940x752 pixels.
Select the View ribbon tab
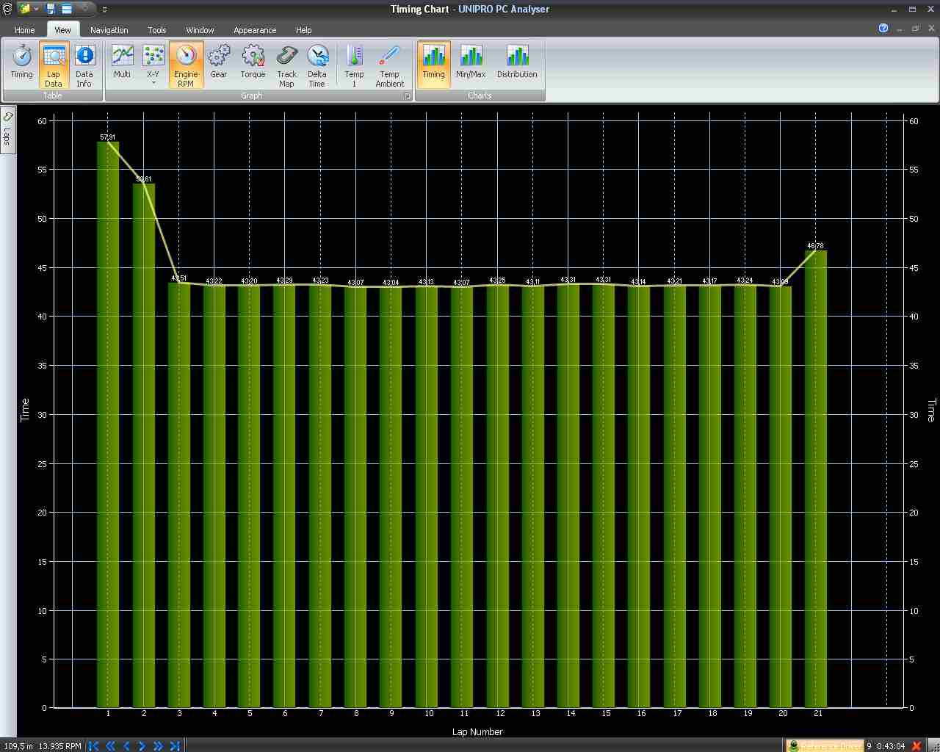pos(62,30)
